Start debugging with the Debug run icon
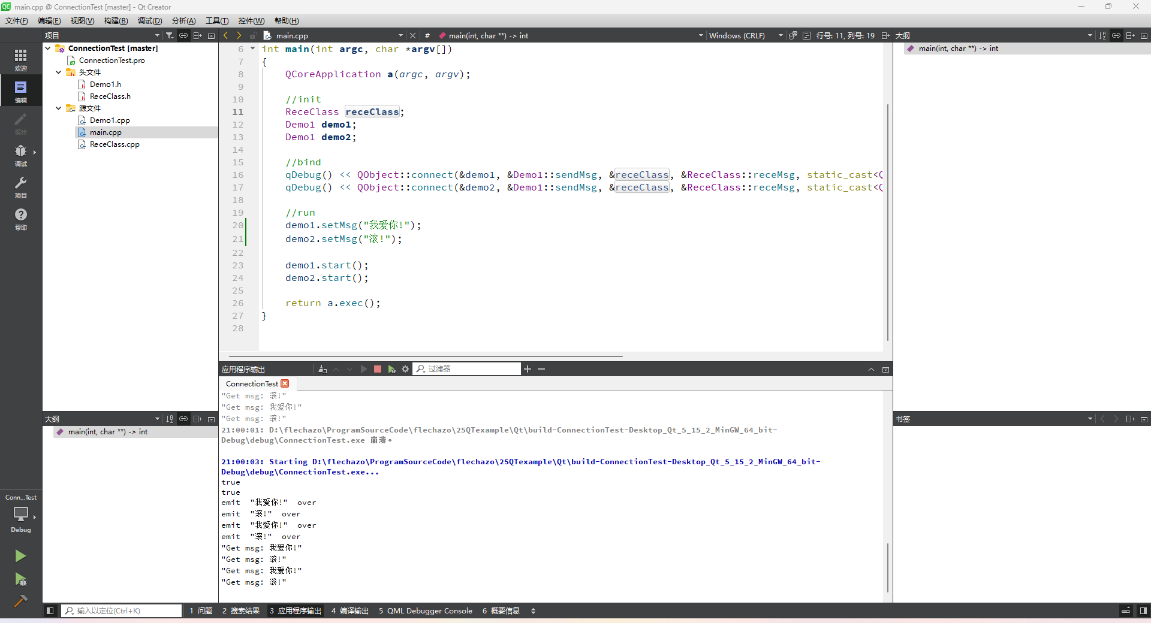 click(x=20, y=579)
